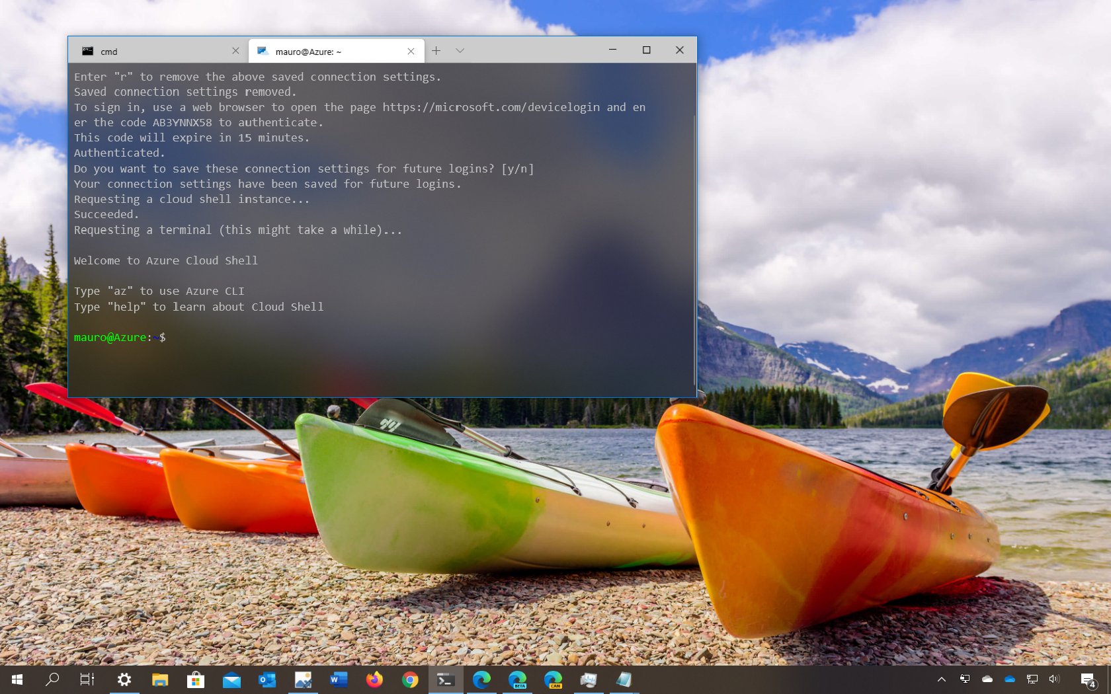Viewport: 1111px width, 694px height.
Task: Open the blue OneDrive icon in system tray
Action: click(x=1010, y=679)
